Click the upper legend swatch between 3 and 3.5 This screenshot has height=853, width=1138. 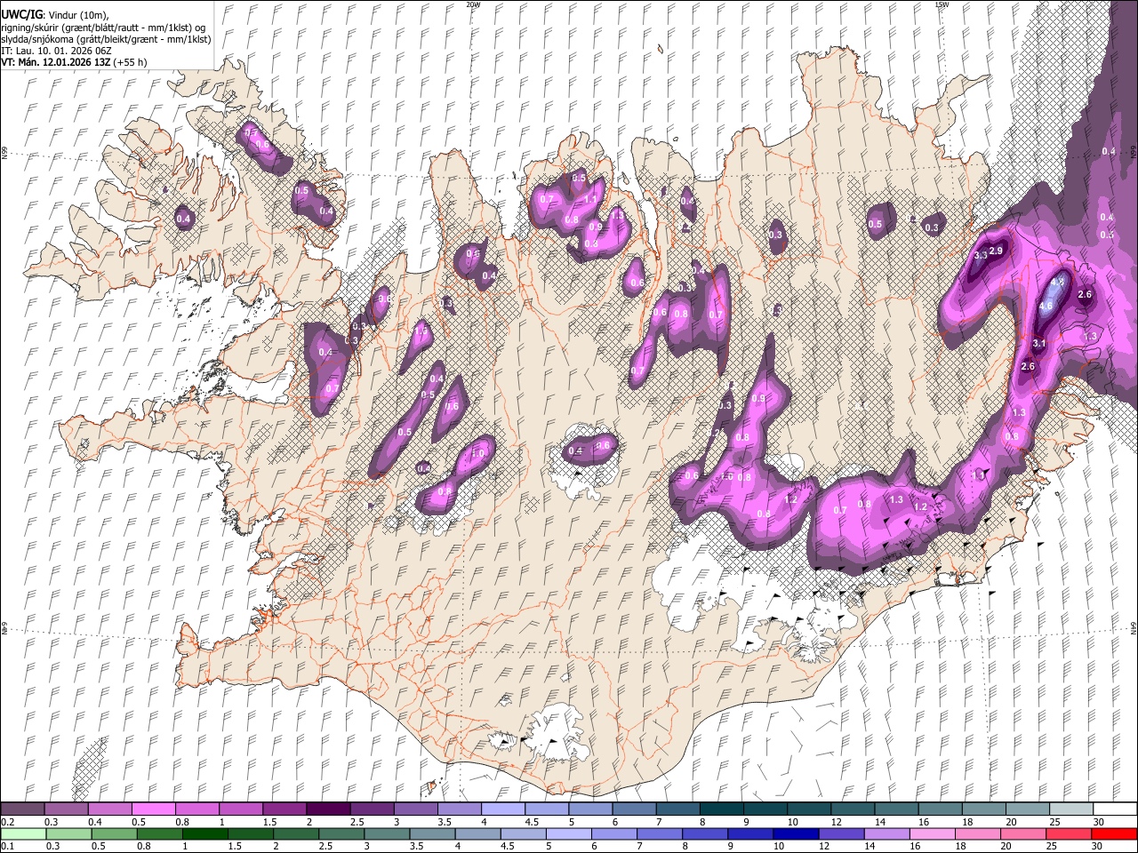[415, 809]
